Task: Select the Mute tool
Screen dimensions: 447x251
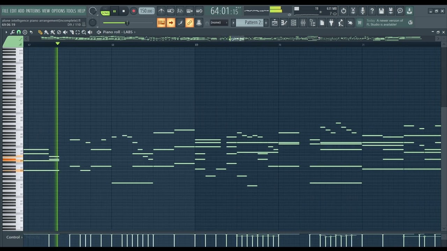Action: tap(65, 32)
